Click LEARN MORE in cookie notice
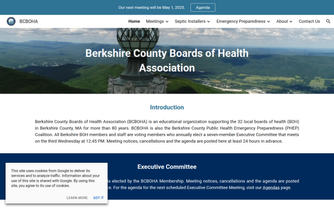The image size is (334, 209). pyautogui.click(x=77, y=198)
